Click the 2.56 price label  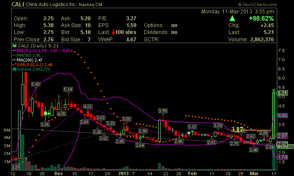(x=270, y=147)
